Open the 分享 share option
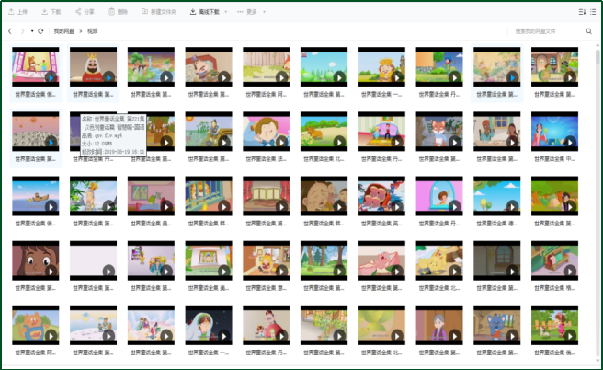This screenshot has width=603, height=370. (x=85, y=12)
